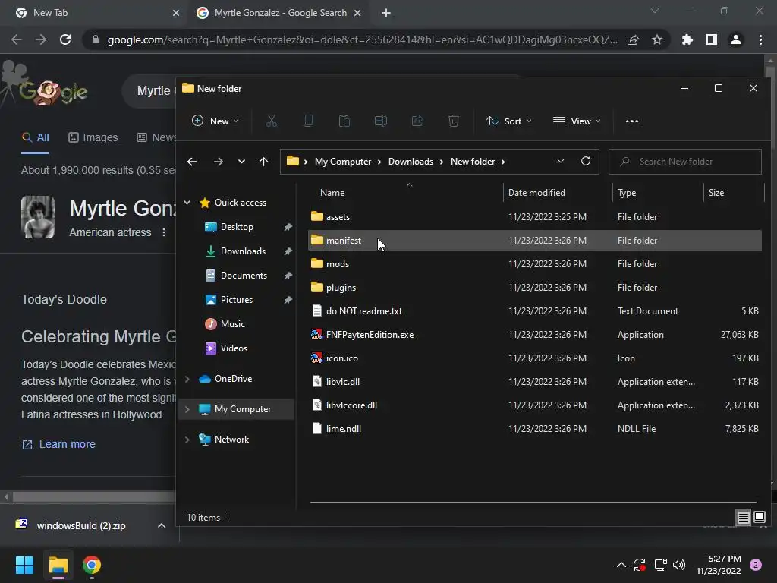Screen dimensions: 777x583
Task: Open Videos in Quick access
Action: [234, 348]
